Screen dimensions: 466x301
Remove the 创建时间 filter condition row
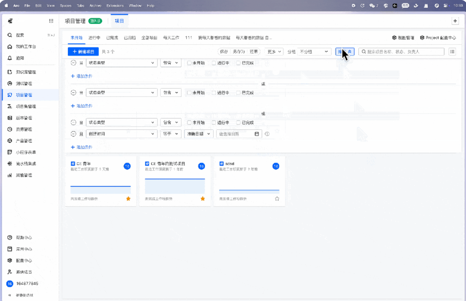[73, 134]
